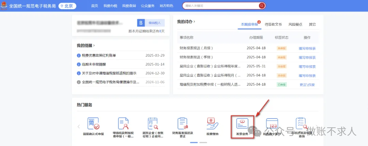368x146 pixels.
Task: Click the 已申报 status tag
Action: [282, 85]
